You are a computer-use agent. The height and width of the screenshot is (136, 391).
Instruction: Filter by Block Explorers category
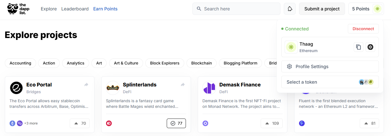pyautogui.click(x=165, y=63)
